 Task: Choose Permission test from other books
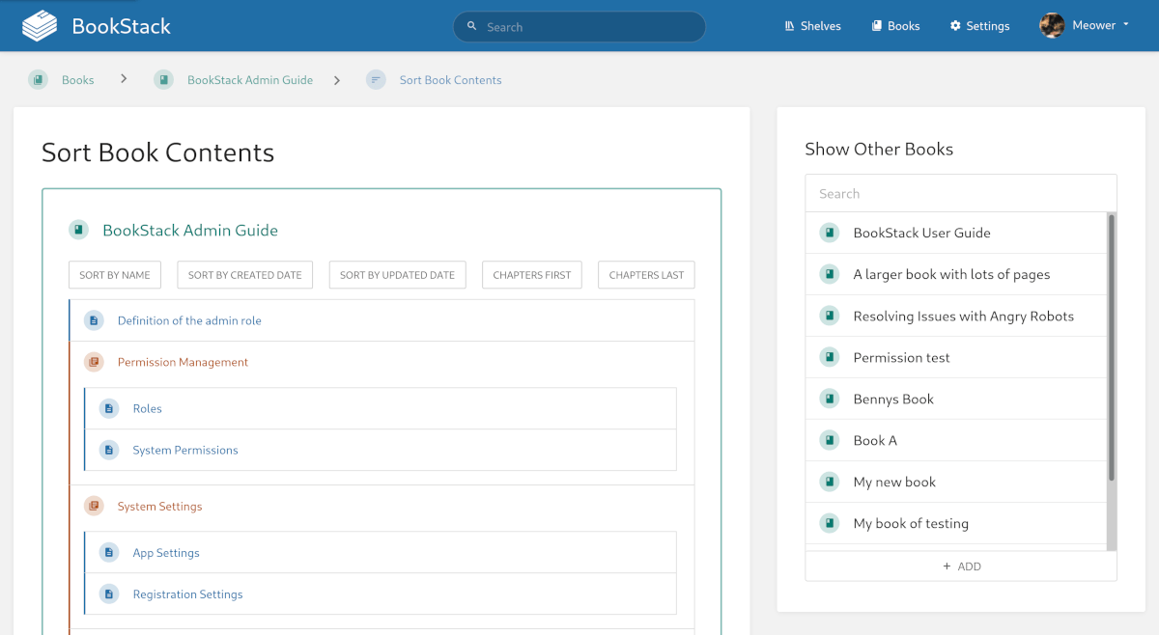[x=956, y=357]
